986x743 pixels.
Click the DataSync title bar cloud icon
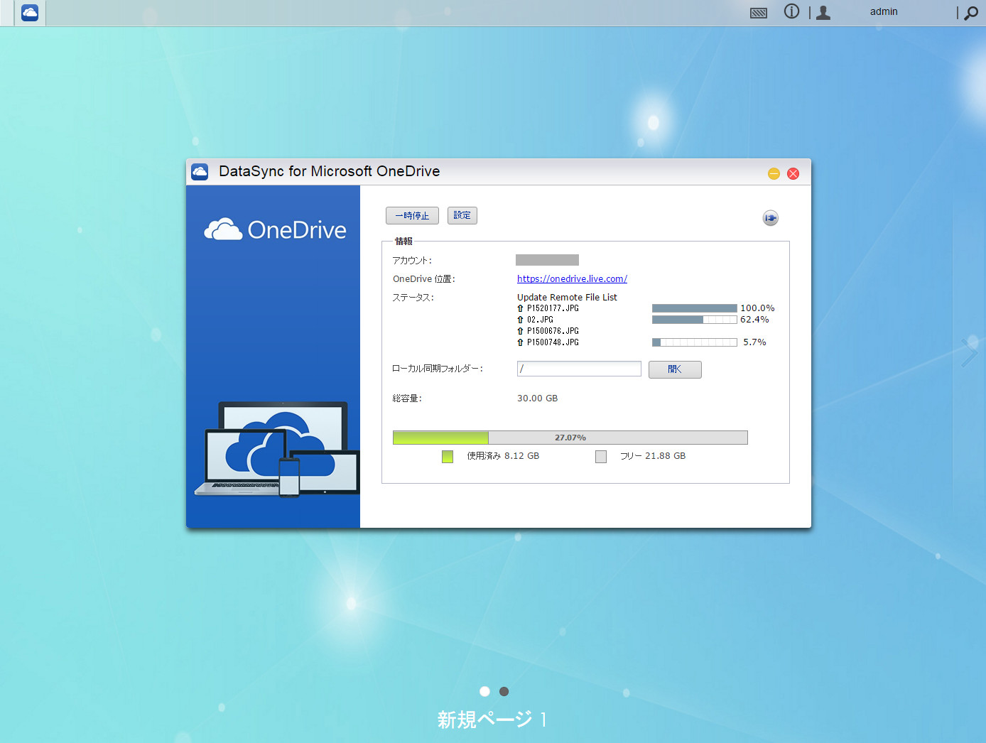point(200,172)
